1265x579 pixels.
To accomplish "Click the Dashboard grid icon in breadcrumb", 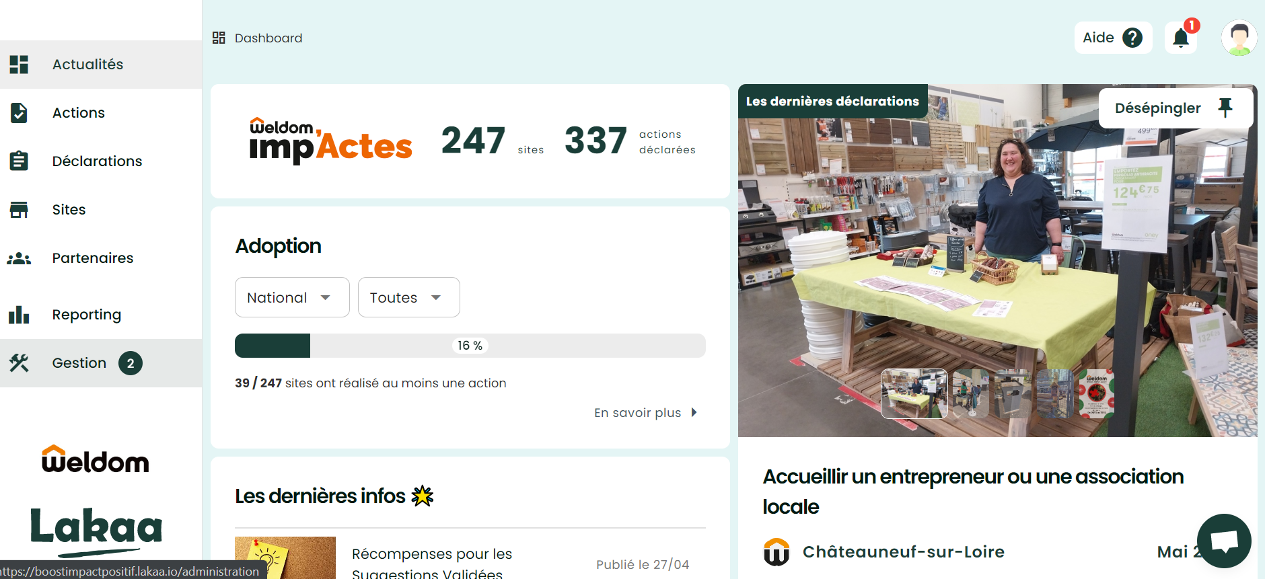I will pyautogui.click(x=219, y=38).
